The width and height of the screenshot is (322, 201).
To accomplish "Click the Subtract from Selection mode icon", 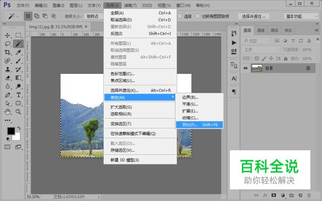I will (45, 16).
